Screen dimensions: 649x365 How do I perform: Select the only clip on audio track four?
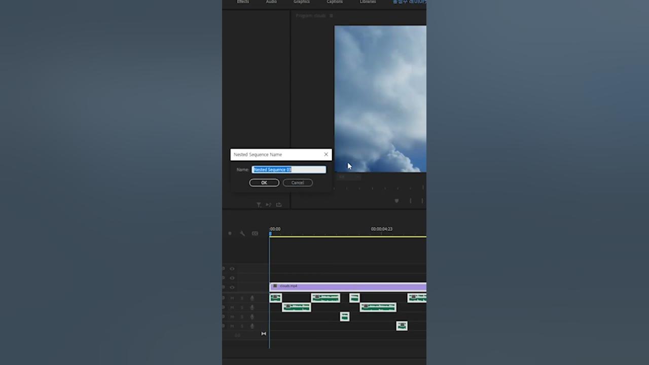point(402,326)
